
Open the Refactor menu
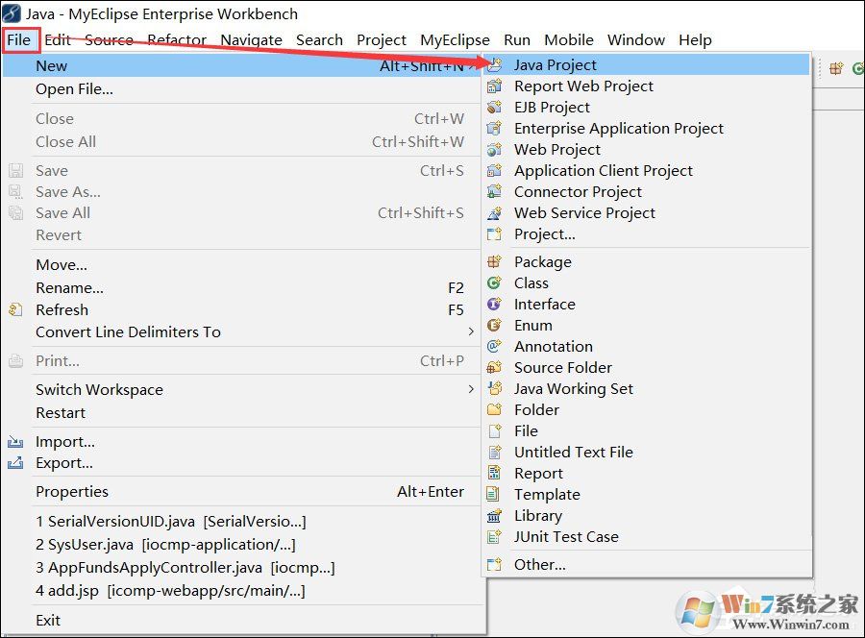click(x=177, y=39)
